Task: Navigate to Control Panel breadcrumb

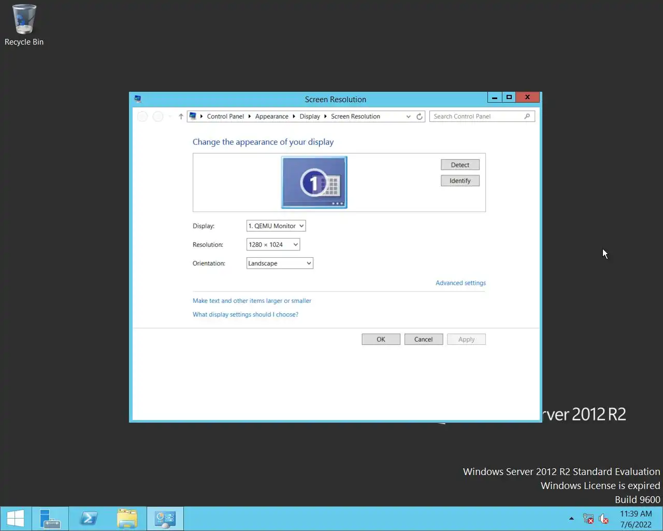Action: 225,116
